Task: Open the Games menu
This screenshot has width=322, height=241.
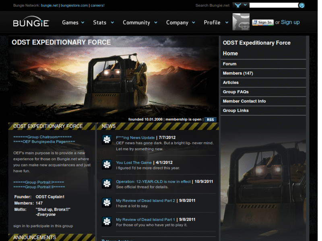Action: coord(70,22)
